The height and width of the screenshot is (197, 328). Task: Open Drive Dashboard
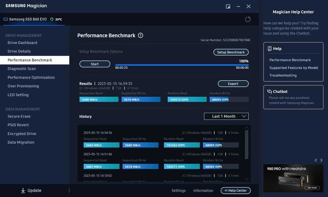[x=22, y=43]
